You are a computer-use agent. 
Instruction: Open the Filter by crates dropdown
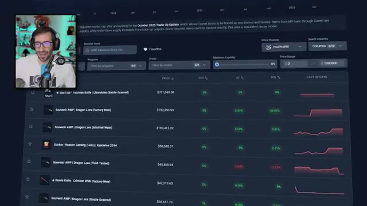click(179, 65)
